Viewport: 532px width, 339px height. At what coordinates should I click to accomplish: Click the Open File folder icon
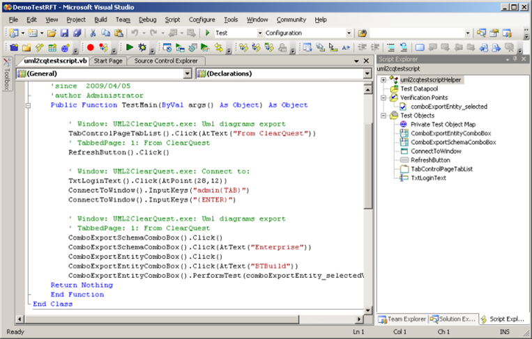[52, 33]
